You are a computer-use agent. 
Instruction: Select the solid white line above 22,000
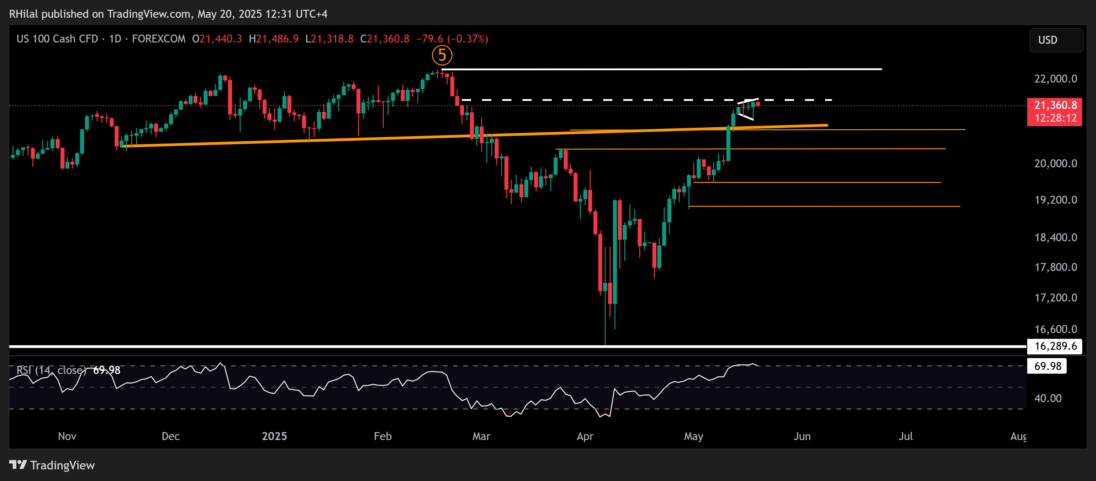pyautogui.click(x=662, y=69)
